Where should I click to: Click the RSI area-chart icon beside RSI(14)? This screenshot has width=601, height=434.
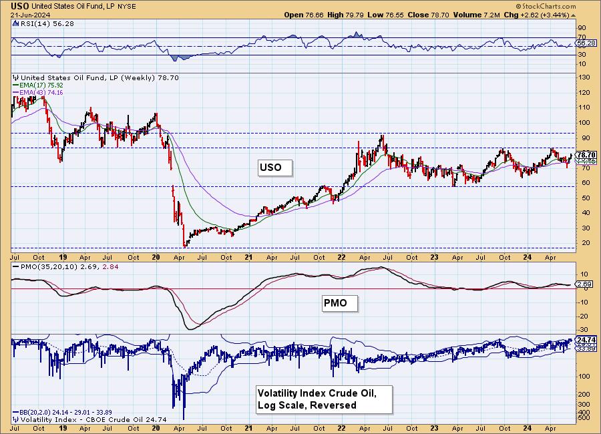[x=16, y=23]
